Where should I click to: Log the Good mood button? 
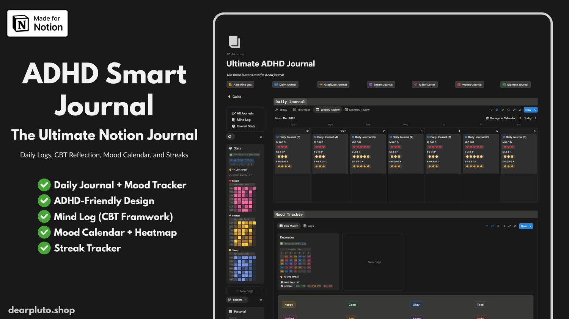[x=352, y=305]
